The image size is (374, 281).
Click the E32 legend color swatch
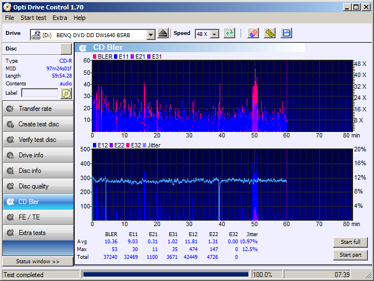pos(128,145)
